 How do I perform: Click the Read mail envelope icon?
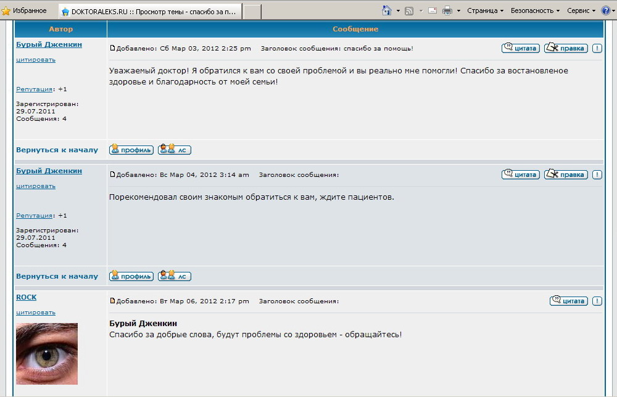point(433,10)
